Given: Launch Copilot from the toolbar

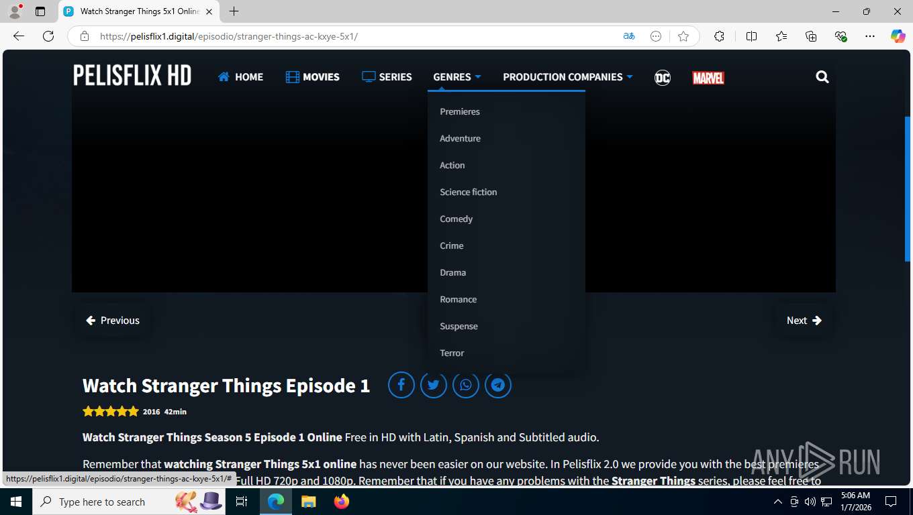Looking at the screenshot, I should coord(898,36).
